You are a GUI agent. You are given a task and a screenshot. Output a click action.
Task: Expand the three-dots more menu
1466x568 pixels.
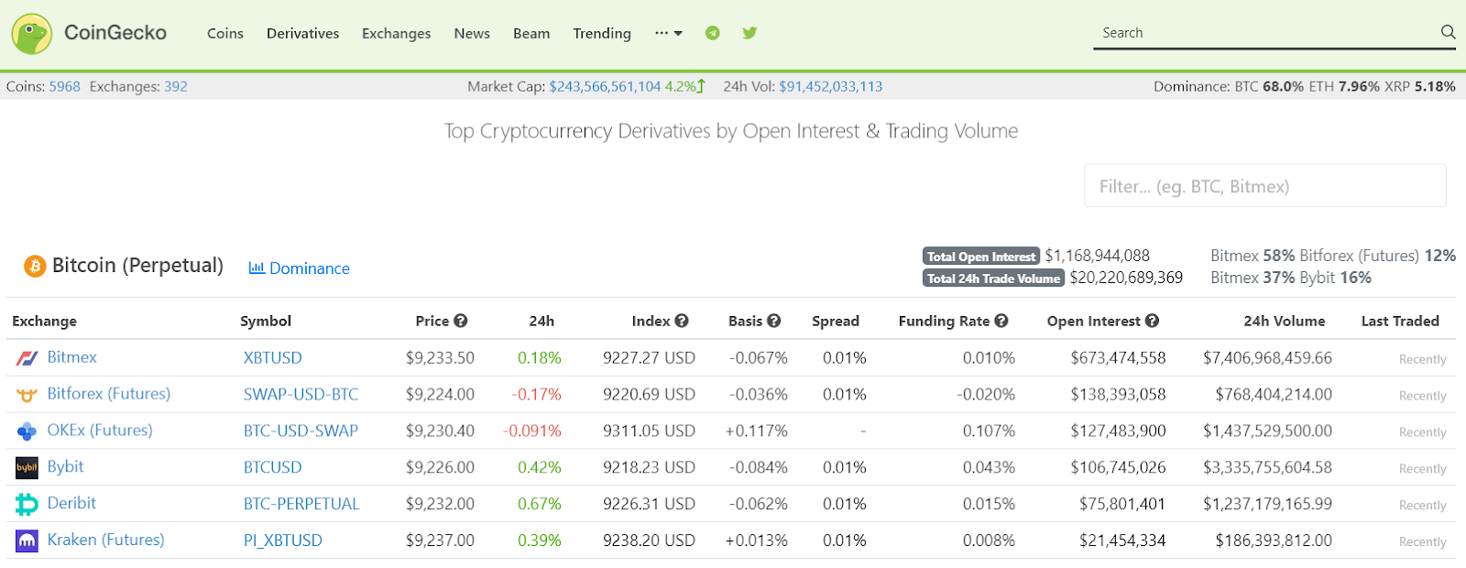(x=668, y=33)
